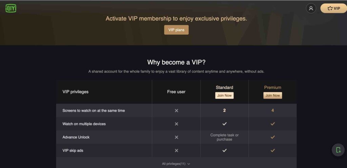This screenshot has height=168, width=347.
Task: Click Standard checkmark for VIP skip ads
Action: point(224,150)
